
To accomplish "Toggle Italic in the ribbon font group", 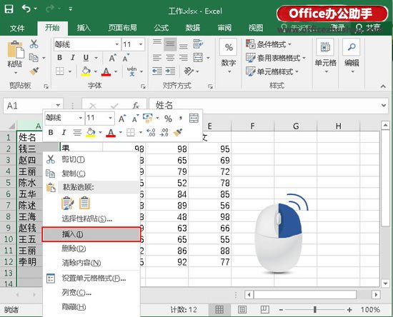I will (x=73, y=58).
